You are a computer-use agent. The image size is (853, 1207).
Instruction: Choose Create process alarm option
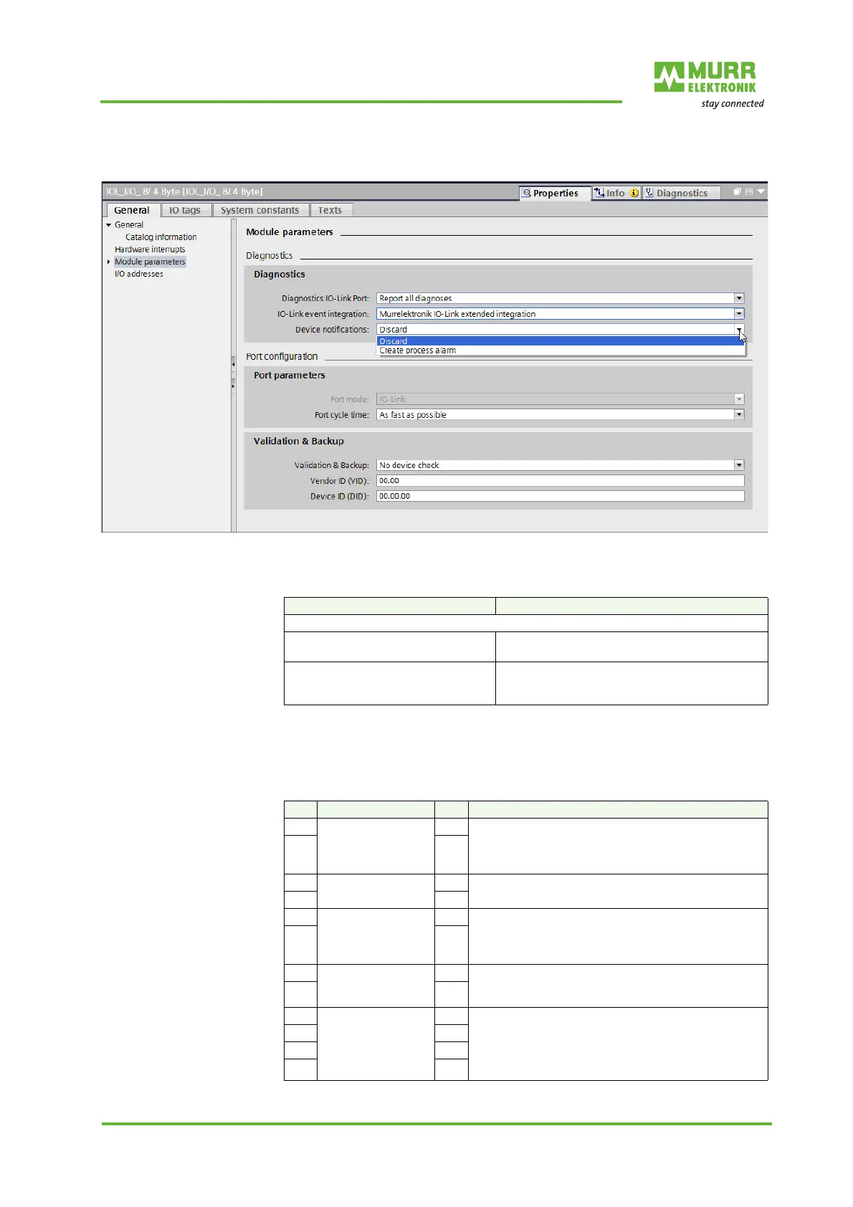(x=560, y=350)
